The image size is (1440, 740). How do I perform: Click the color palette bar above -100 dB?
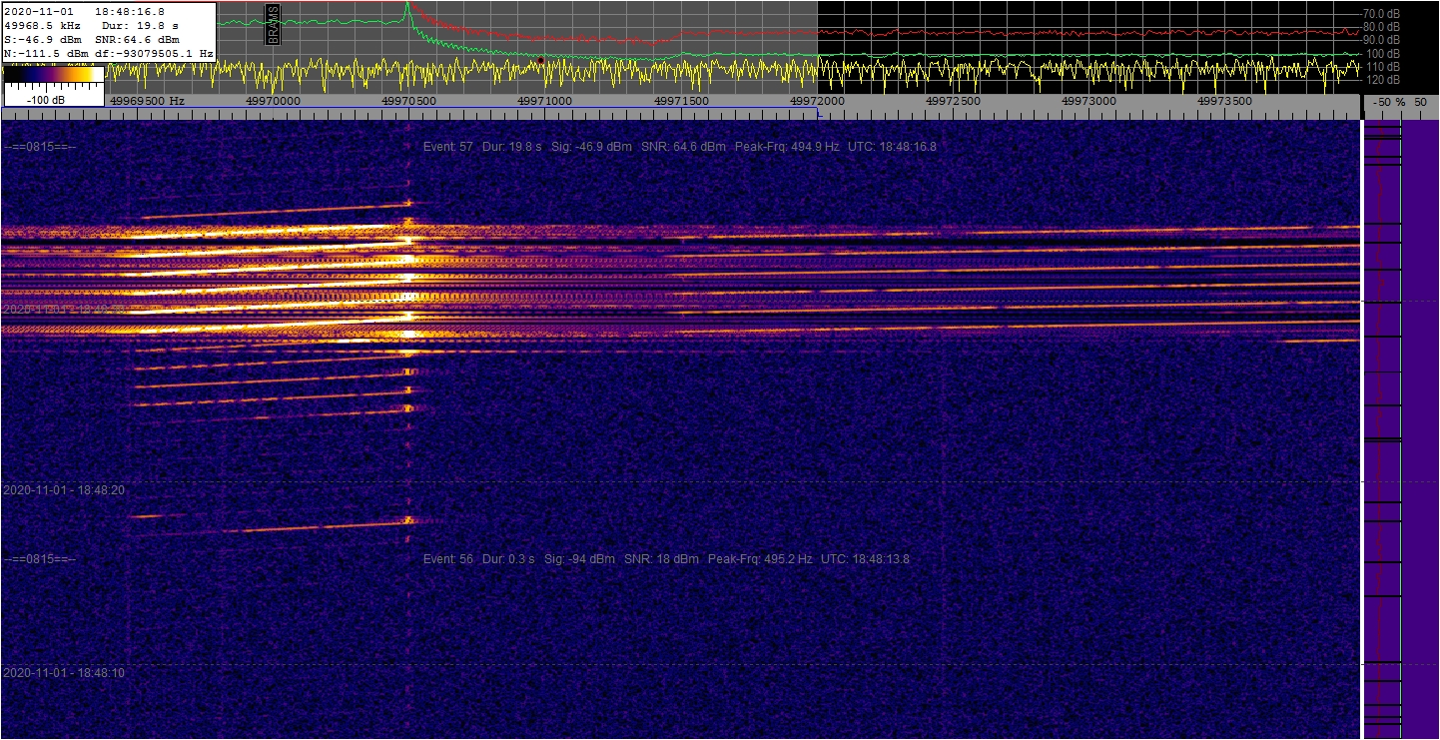[x=53, y=75]
